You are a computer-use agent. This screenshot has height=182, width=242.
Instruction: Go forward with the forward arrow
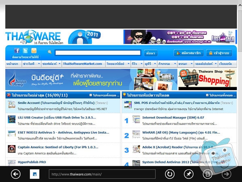(x=226, y=174)
